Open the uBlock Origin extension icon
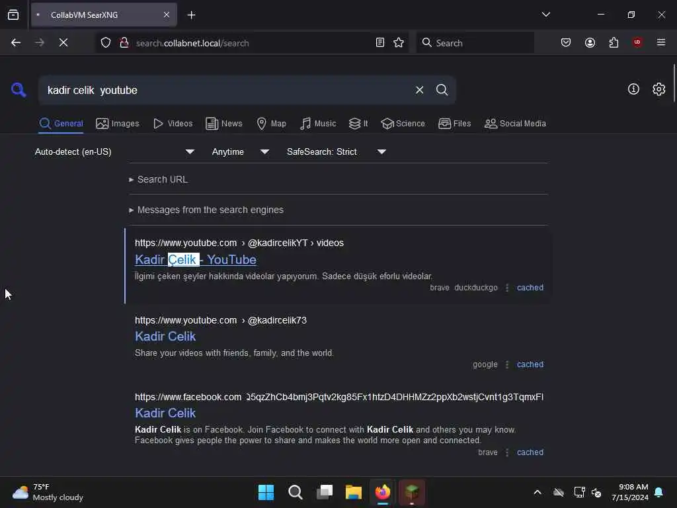The height and width of the screenshot is (508, 677). (637, 42)
